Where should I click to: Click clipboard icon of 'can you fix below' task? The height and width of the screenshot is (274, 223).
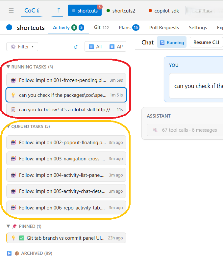point(13,110)
